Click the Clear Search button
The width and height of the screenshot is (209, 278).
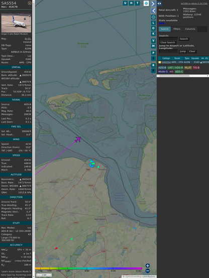click(168, 42)
